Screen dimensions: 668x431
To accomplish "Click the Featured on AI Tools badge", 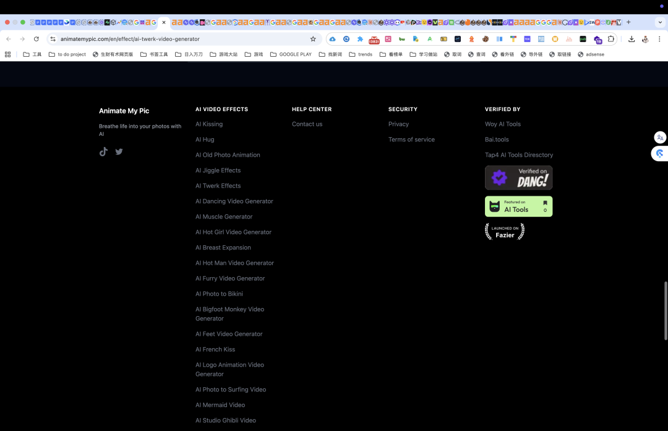I will pyautogui.click(x=518, y=206).
